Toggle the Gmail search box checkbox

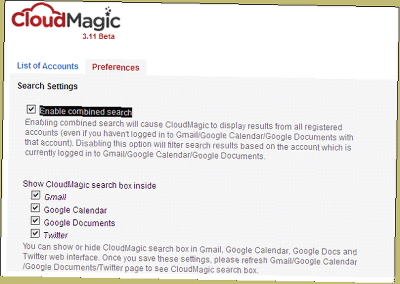tap(36, 195)
